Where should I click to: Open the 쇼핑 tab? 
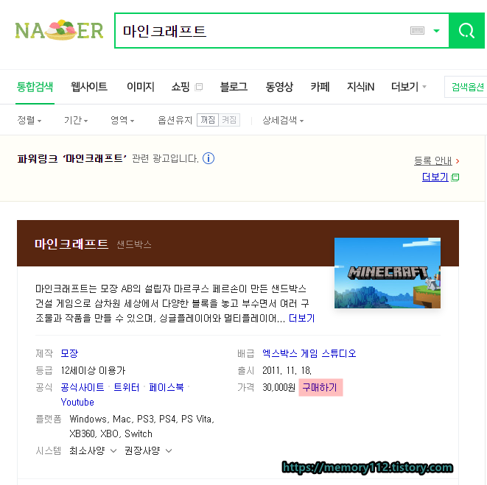tap(181, 87)
